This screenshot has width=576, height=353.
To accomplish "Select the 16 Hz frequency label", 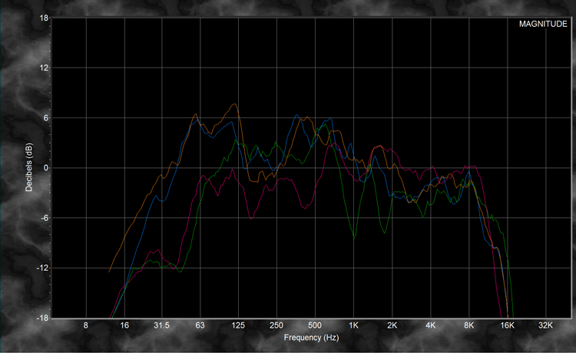I will (x=124, y=325).
